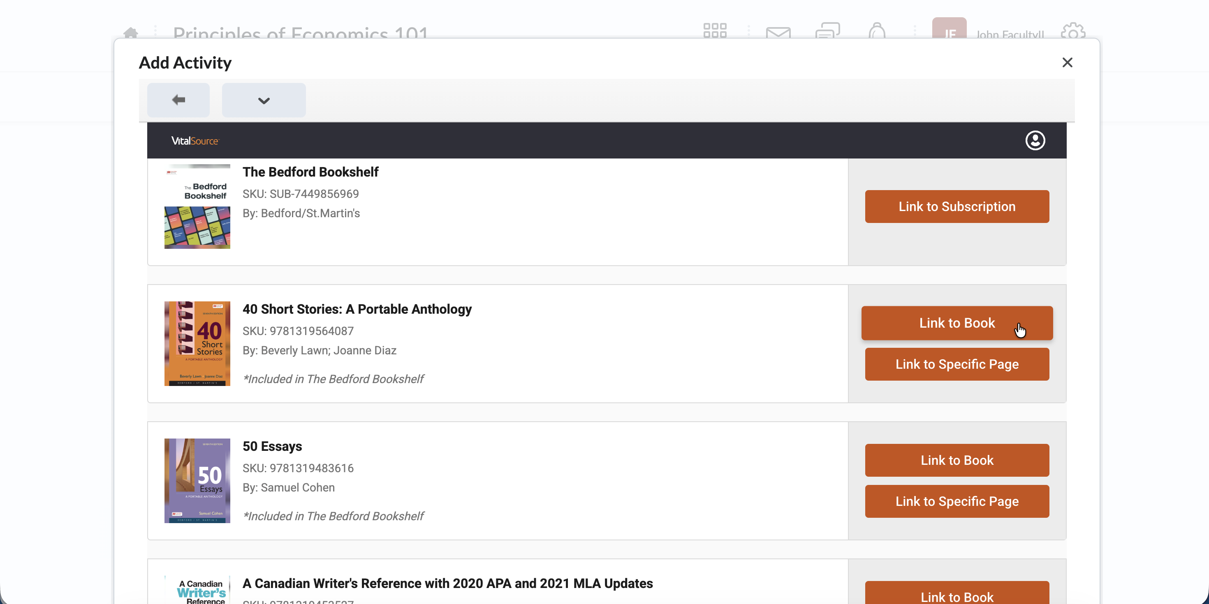The image size is (1209, 604).
Task: Click SKU: 9781319483616 text
Action: (298, 468)
